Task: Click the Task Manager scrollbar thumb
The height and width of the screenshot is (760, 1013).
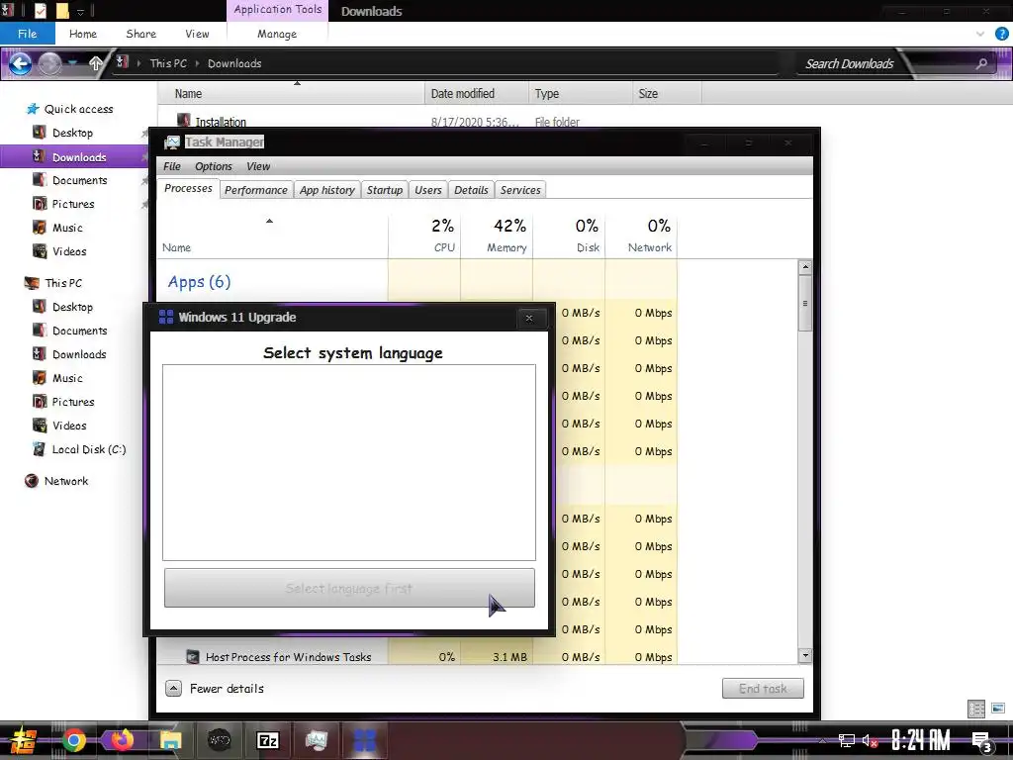Action: pyautogui.click(x=805, y=303)
